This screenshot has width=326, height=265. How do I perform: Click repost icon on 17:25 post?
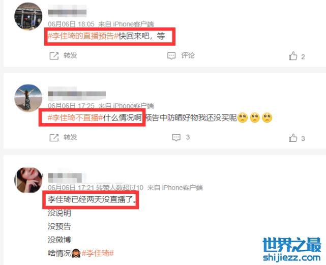click(54, 138)
